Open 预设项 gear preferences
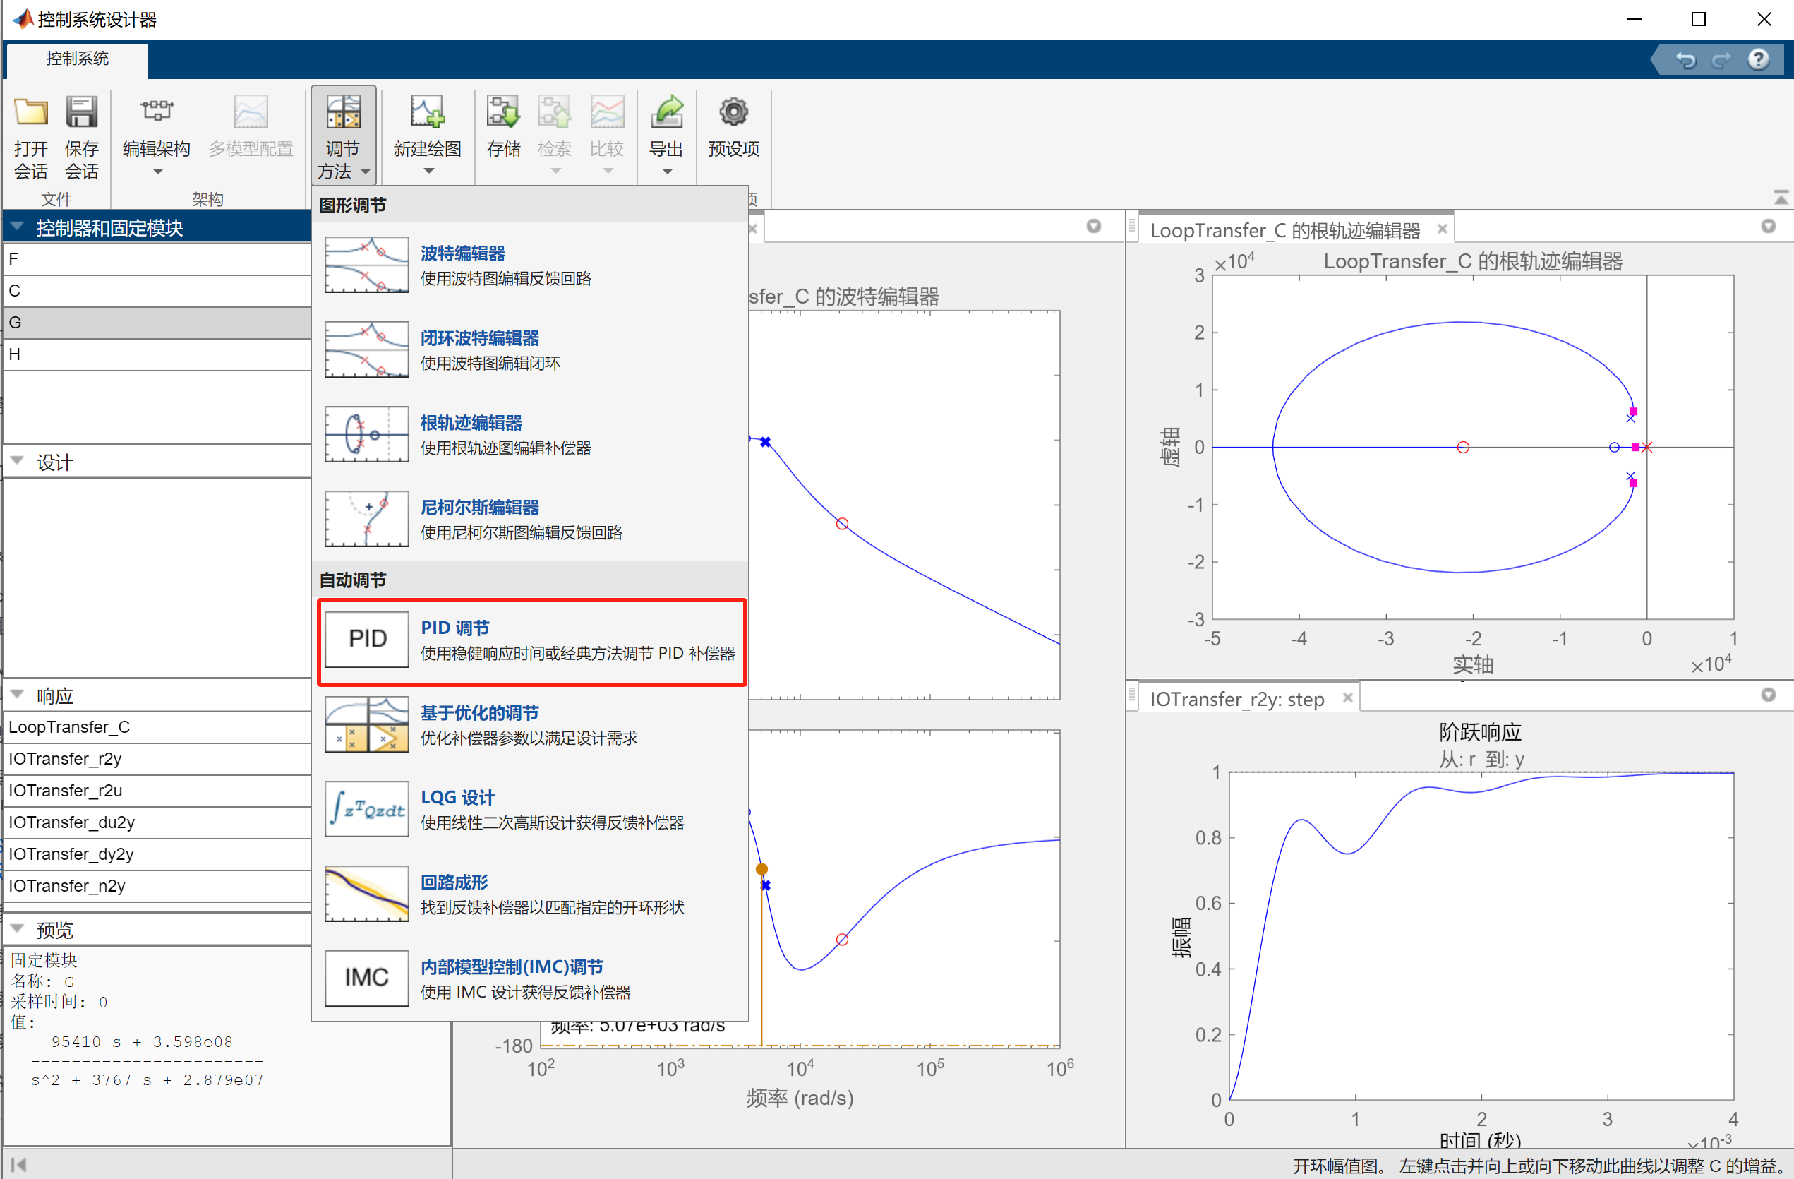Image resolution: width=1794 pixels, height=1179 pixels. (733, 113)
